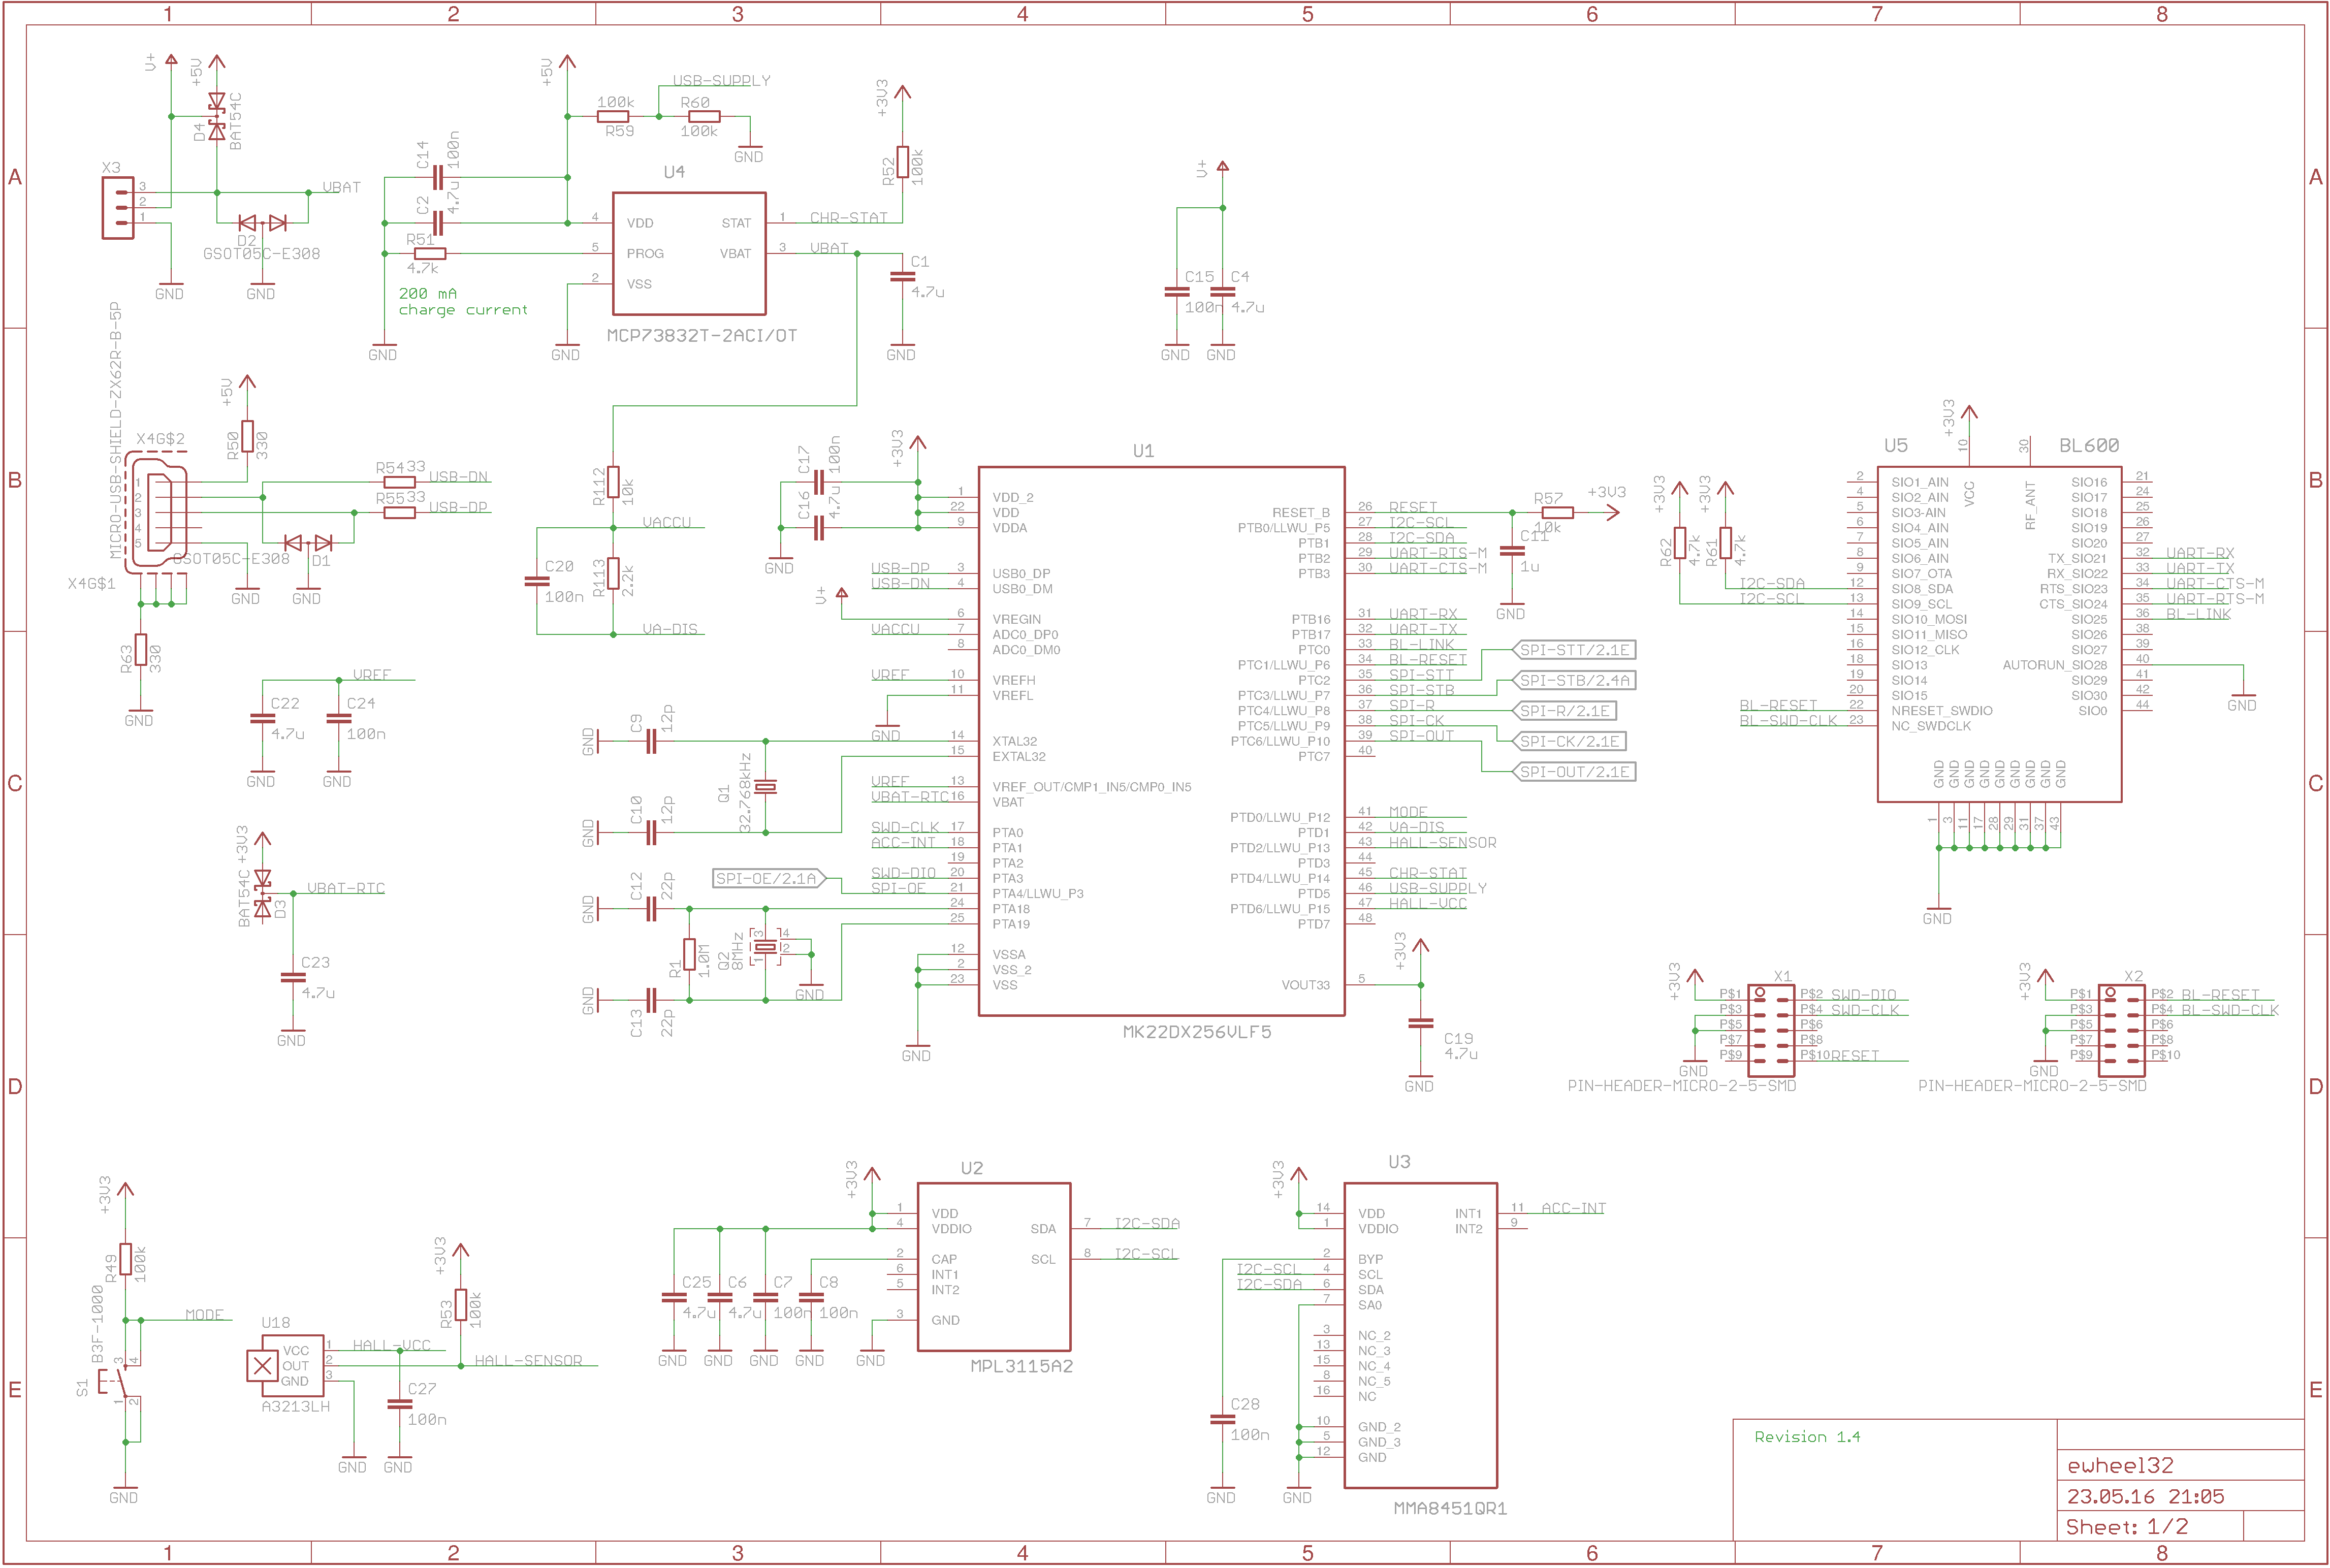Select the CHR-STAT net label beside U4
The image size is (2330, 1568).
coord(848,218)
